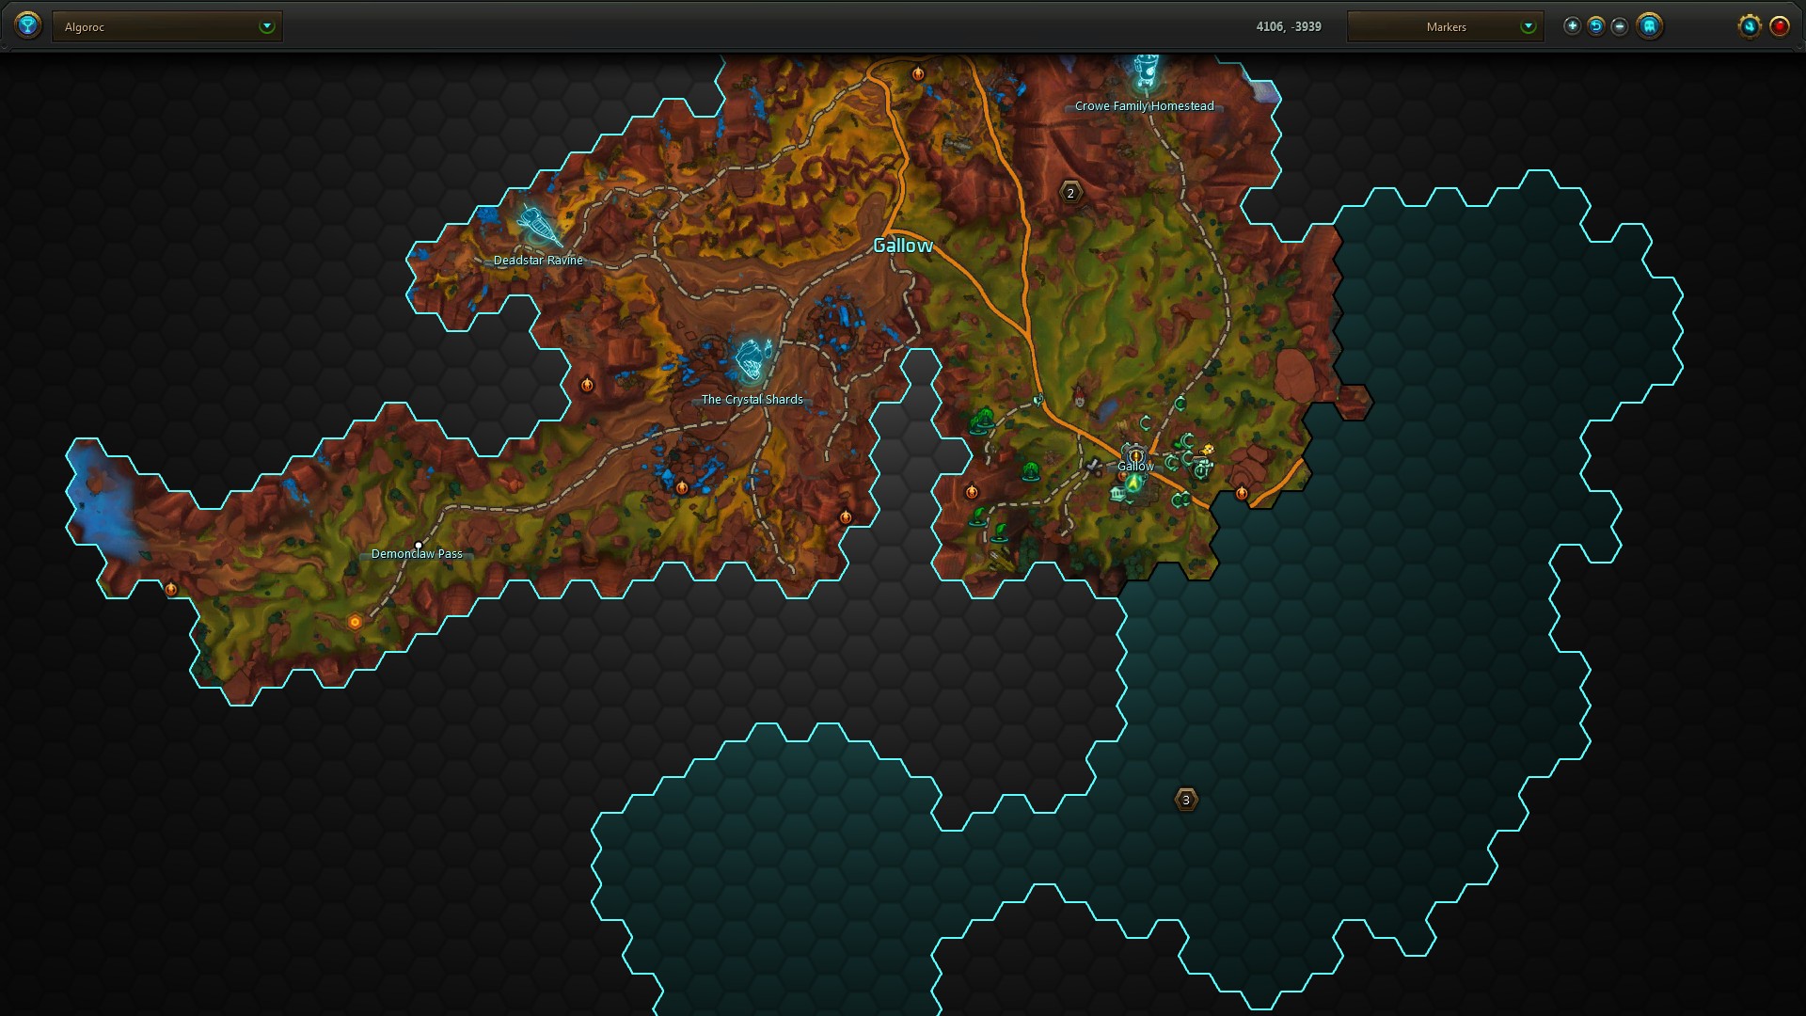Screen dimensions: 1806x1016
Task: Select the Crowe Family Homestead landmark icon
Action: (1145, 71)
